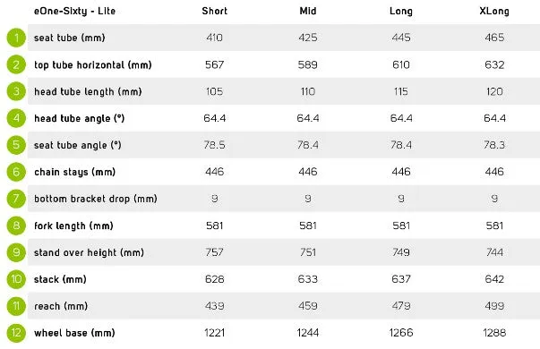
Task: Click the Short stack value 628
Action: (215, 279)
